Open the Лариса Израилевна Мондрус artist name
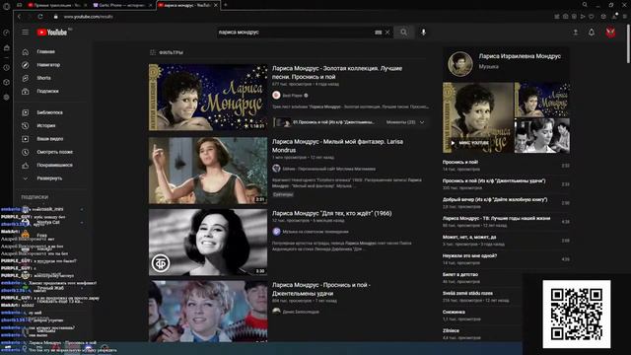631x355 pixels. pos(520,56)
